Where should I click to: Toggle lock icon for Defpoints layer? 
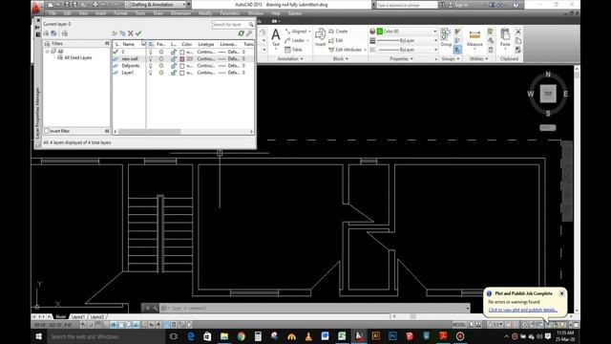coord(174,66)
